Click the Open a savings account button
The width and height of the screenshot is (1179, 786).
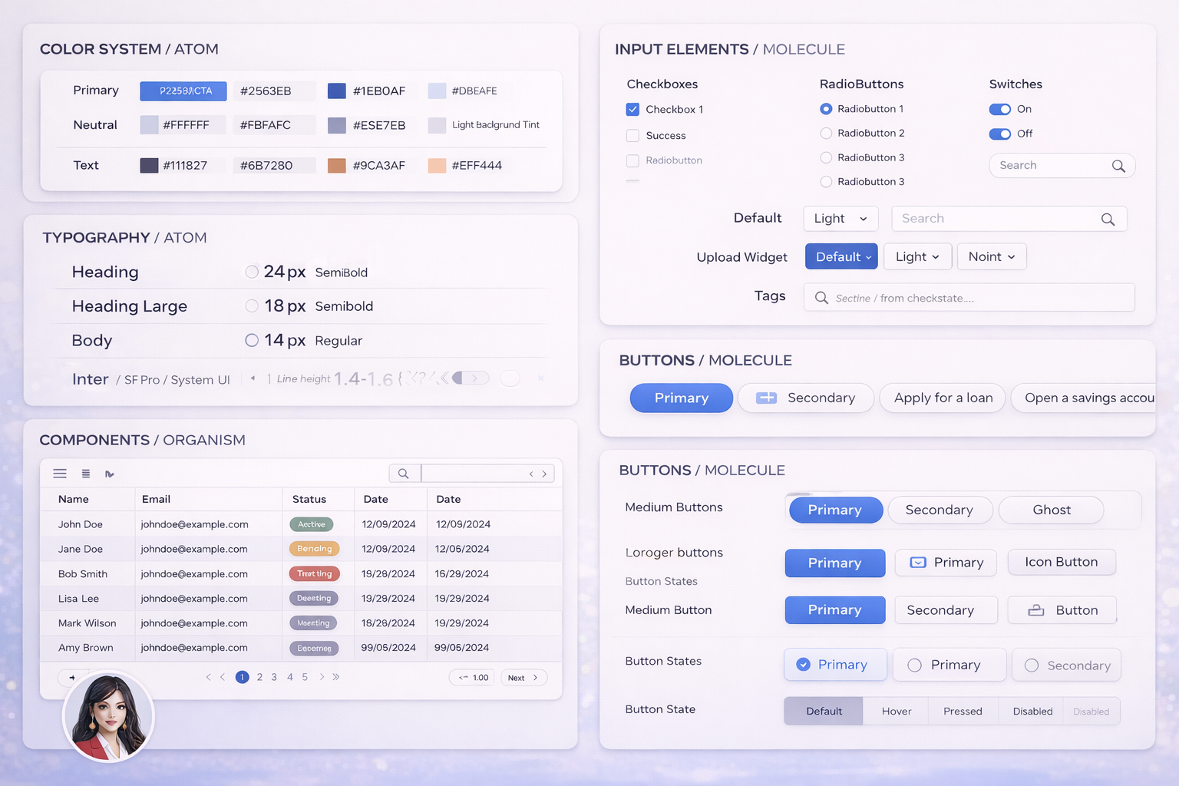point(1083,398)
